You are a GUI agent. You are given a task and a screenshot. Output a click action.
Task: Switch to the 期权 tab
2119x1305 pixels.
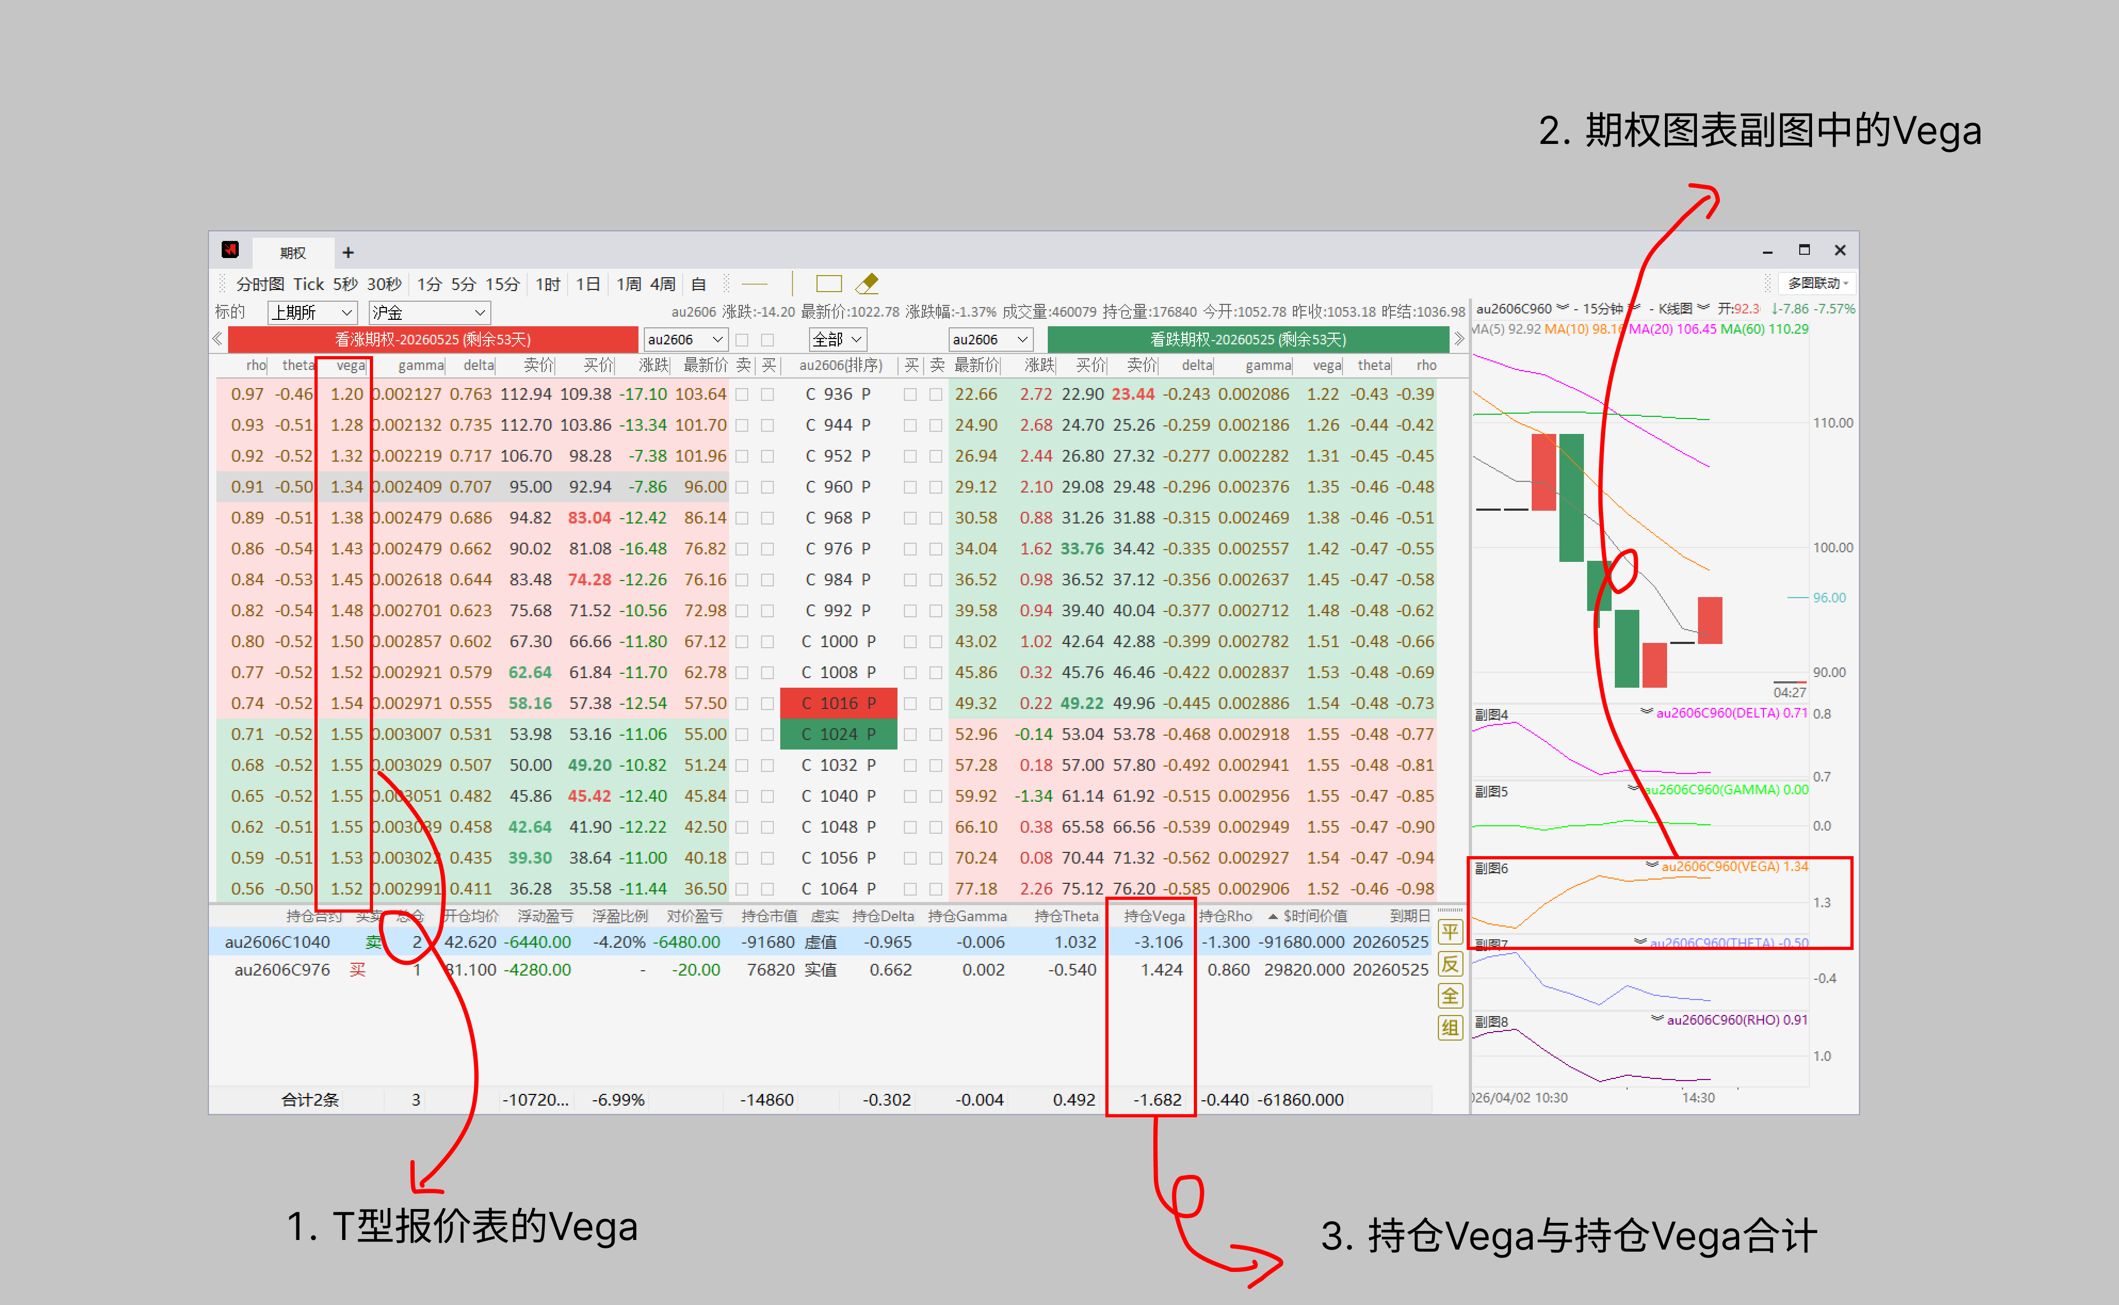pyautogui.click(x=293, y=253)
